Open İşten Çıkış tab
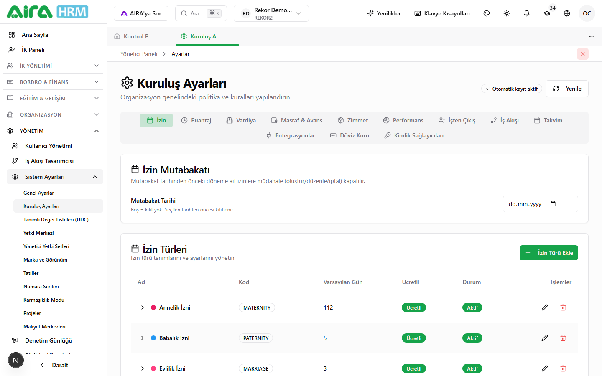 point(457,120)
